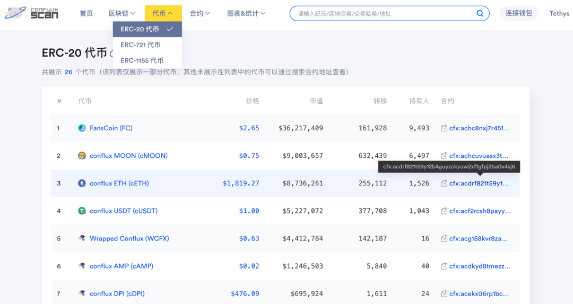This screenshot has height=304, width=573.
Task: Copy the cUSDT contract address icon
Action: [444, 211]
